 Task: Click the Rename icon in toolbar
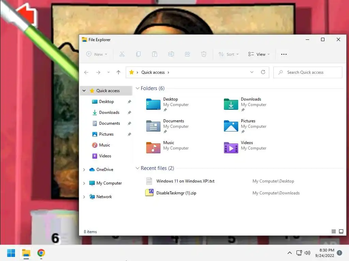pos(171,54)
